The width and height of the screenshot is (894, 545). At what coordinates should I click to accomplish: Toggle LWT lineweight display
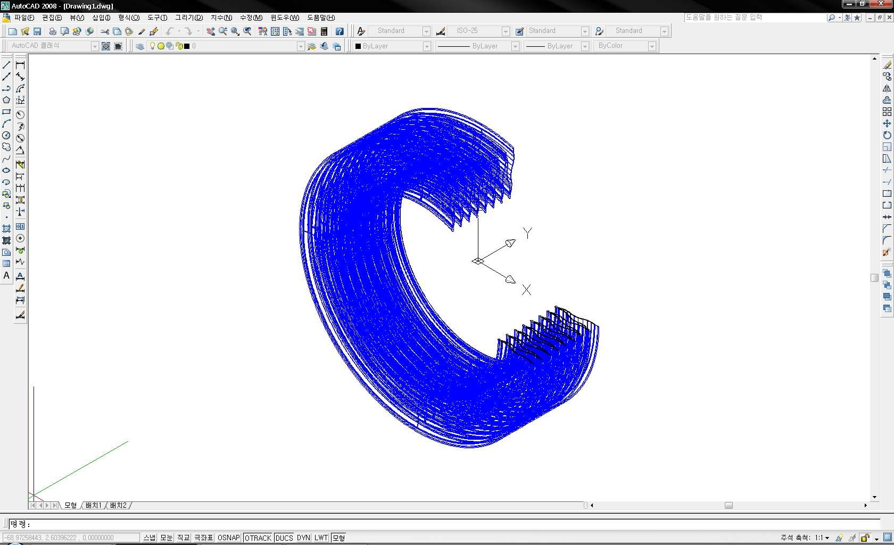tap(321, 538)
